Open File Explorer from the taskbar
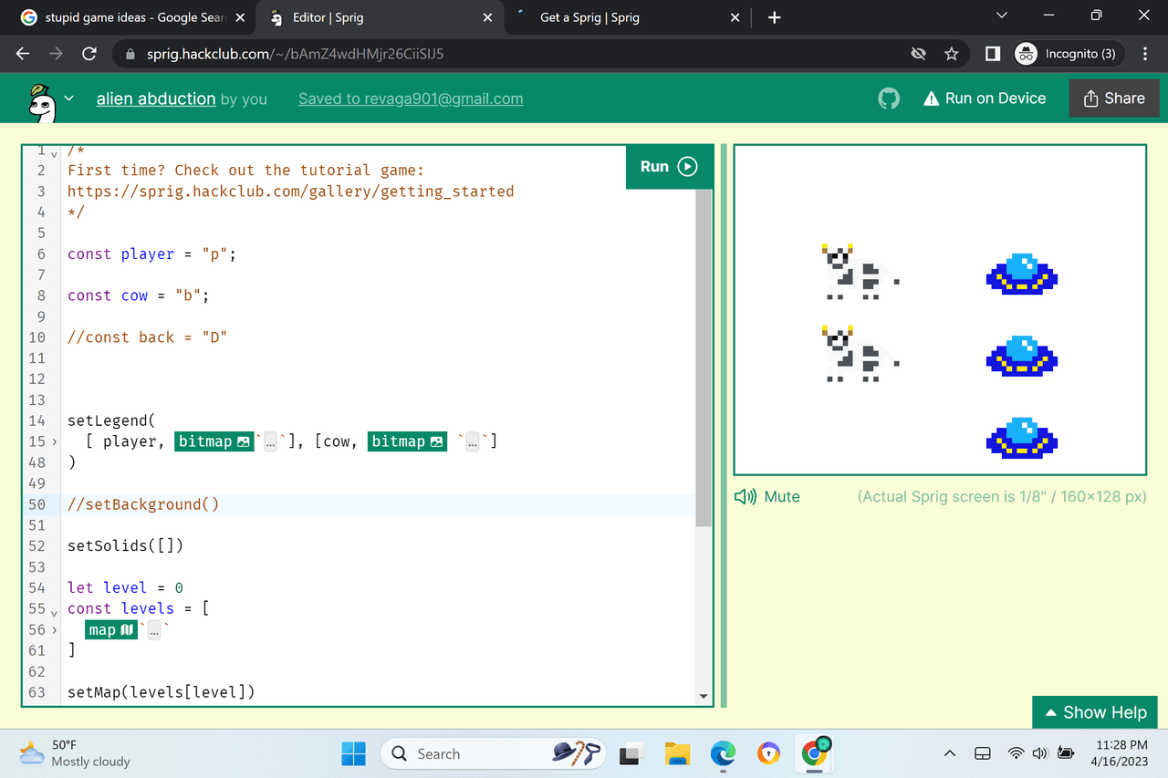Screen dimensions: 1168x778 (677, 754)
